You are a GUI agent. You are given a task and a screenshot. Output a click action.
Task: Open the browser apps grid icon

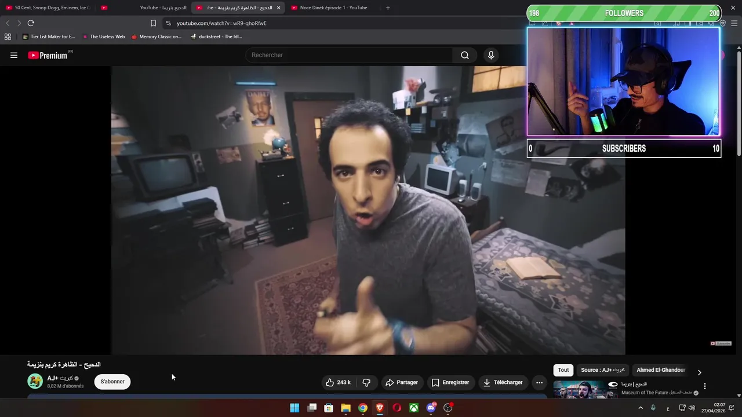click(8, 36)
